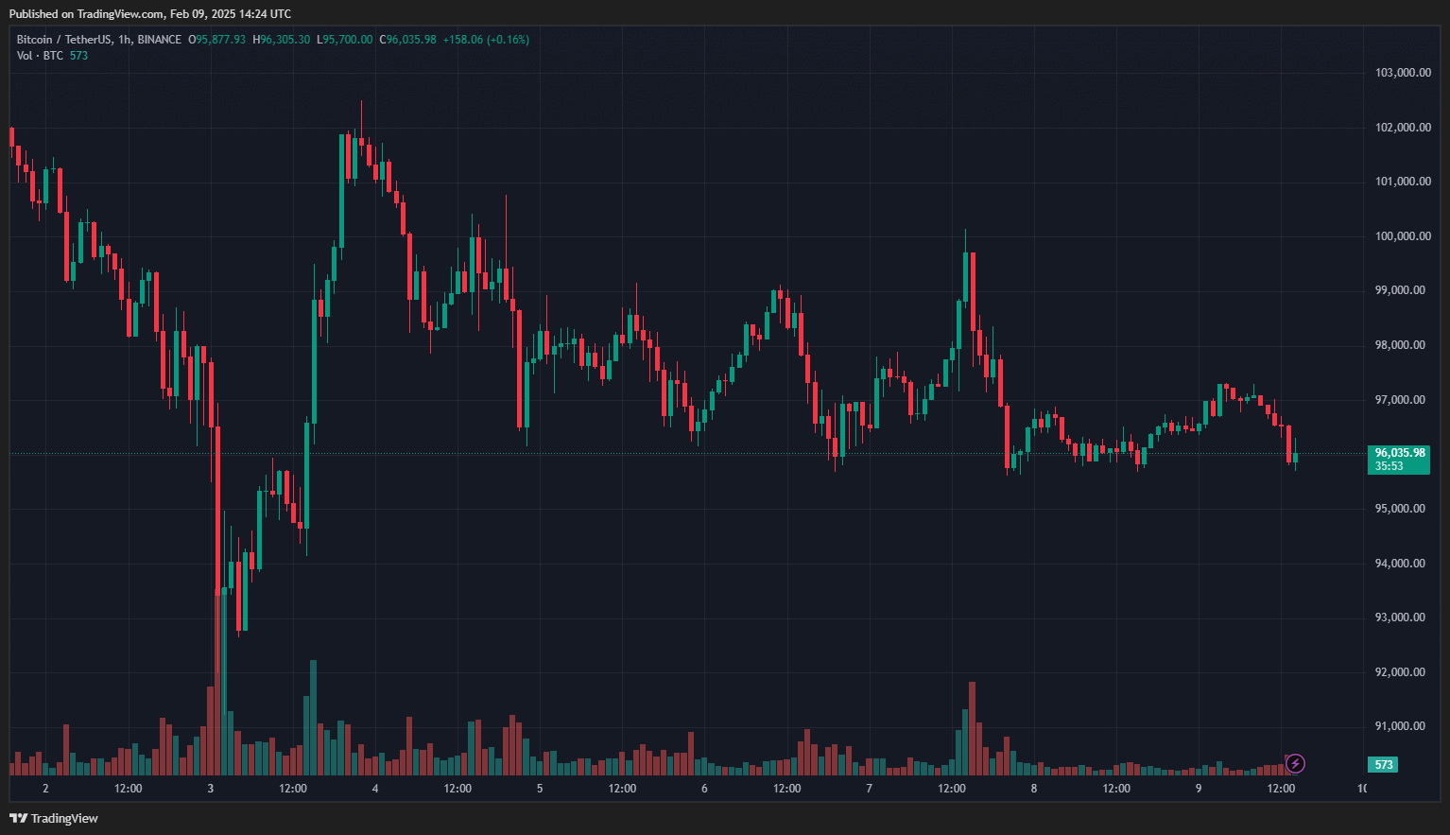Click date label 2 on time axis
Image resolution: width=1450 pixels, height=835 pixels.
[x=45, y=789]
